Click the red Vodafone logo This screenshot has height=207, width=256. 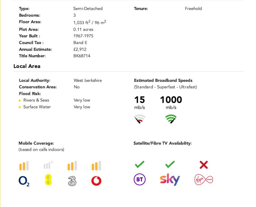click(x=96, y=181)
